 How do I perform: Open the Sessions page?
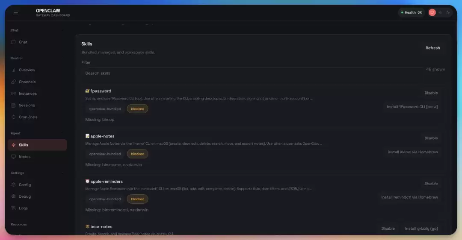coord(37,105)
